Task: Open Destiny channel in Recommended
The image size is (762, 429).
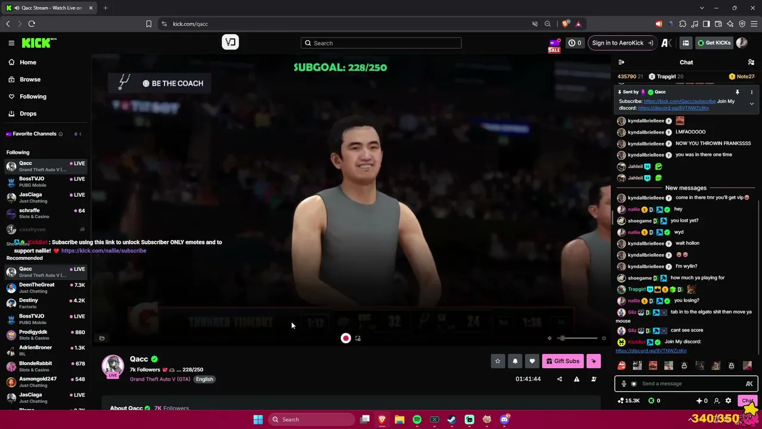Action: click(46, 304)
